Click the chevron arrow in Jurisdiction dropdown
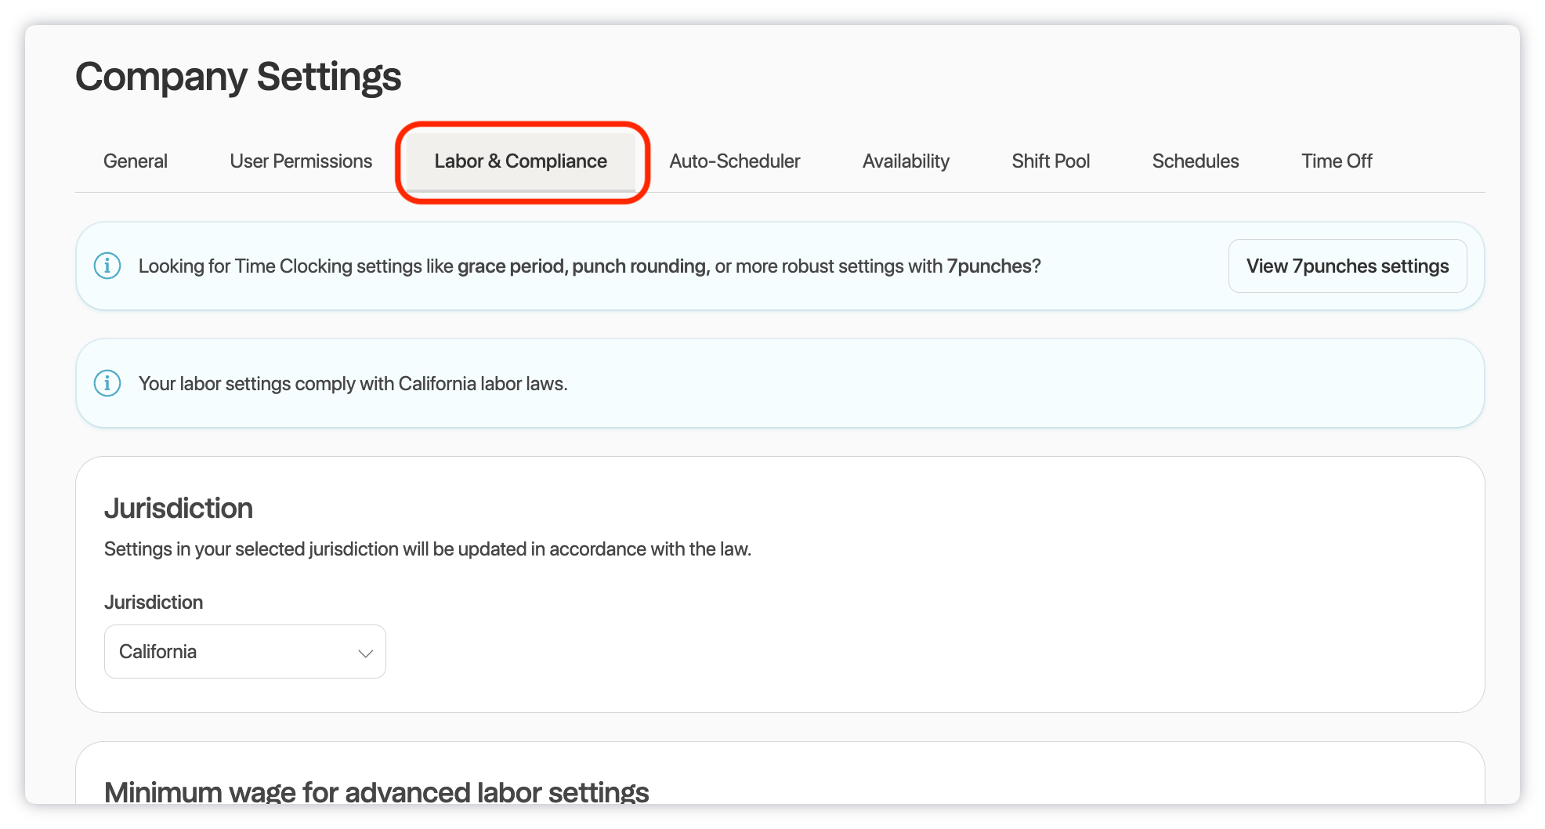The image size is (1545, 829). [365, 653]
